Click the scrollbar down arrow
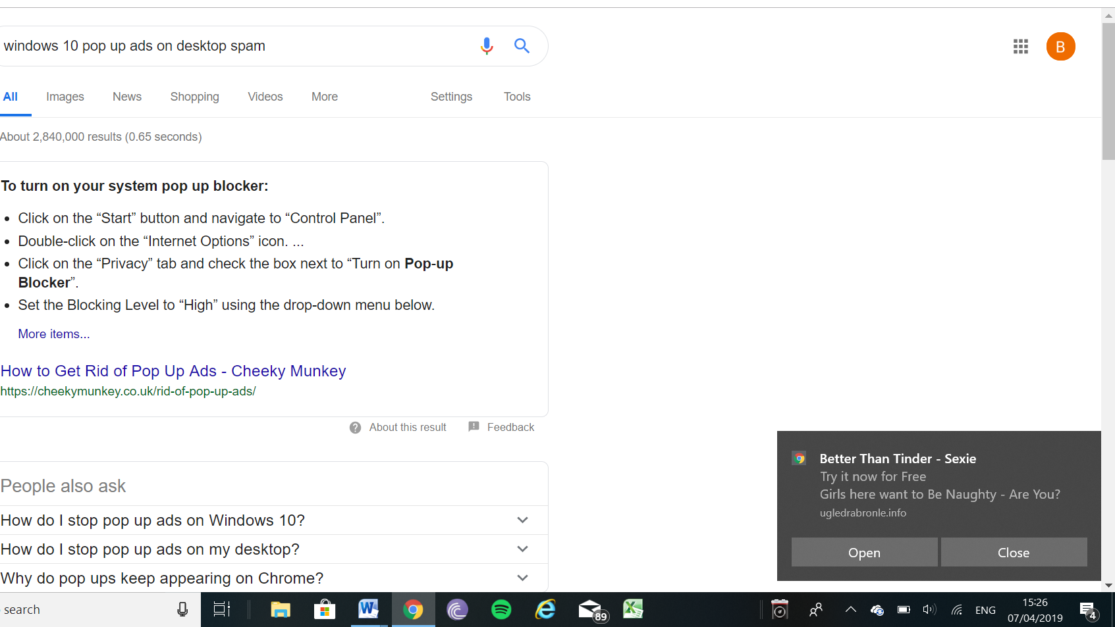1115x627 pixels. tap(1108, 586)
